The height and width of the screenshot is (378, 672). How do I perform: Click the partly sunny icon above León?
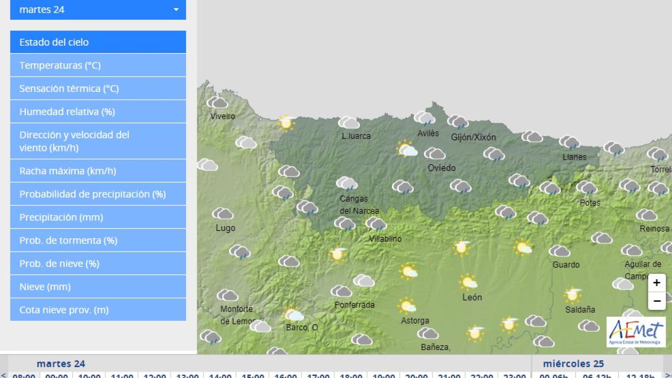click(468, 282)
